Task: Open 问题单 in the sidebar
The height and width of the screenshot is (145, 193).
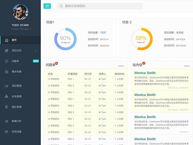Action: (15, 61)
